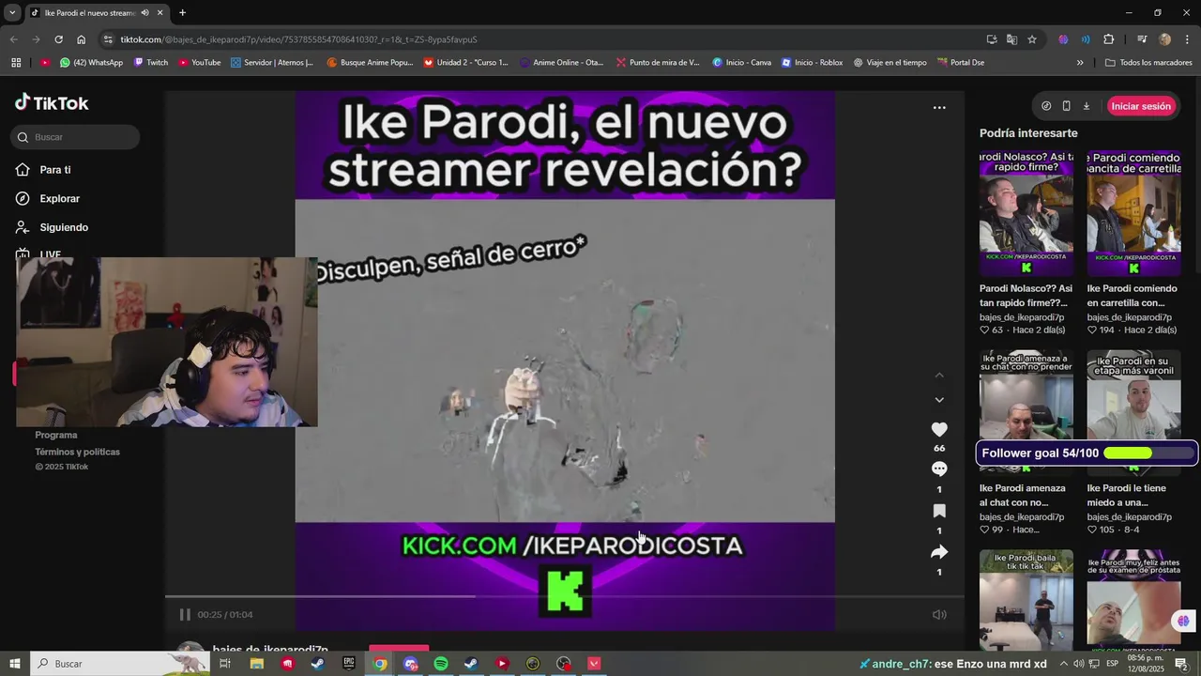The width and height of the screenshot is (1201, 676).
Task: Open Epic Games launcher from taskbar
Action: click(x=349, y=664)
